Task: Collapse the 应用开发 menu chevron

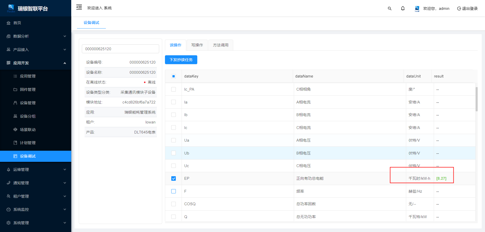Action: coord(65,63)
